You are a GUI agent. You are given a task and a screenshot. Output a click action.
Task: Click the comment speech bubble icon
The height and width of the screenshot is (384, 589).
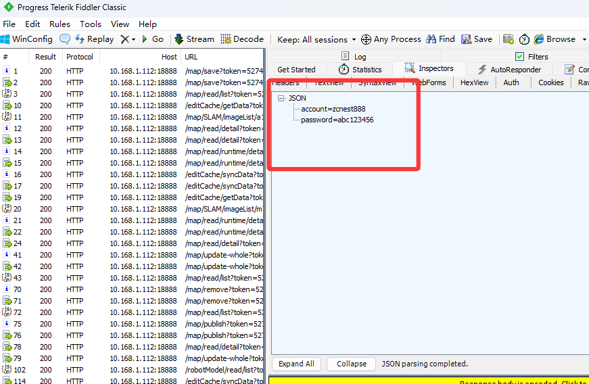coord(65,39)
